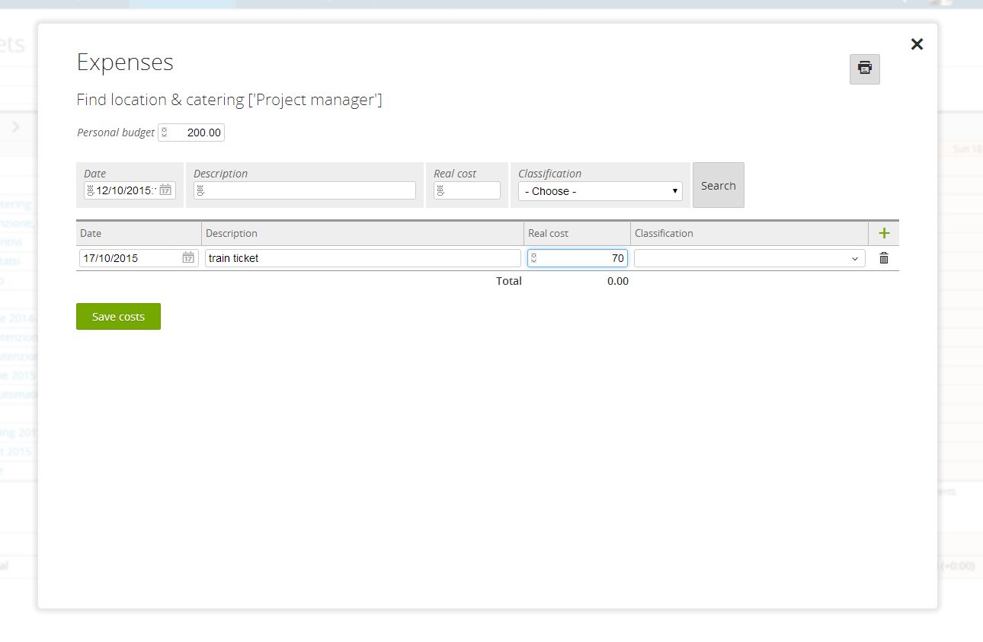Open calendar picker for the 17/10/2015 row date
Image resolution: width=983 pixels, height=642 pixels.
188,257
